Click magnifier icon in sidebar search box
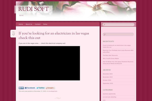This screenshot has width=152, height=101. [105, 35]
